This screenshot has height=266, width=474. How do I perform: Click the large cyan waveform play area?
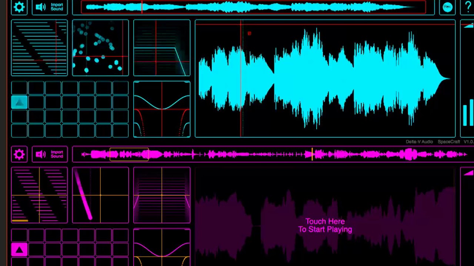pos(325,79)
